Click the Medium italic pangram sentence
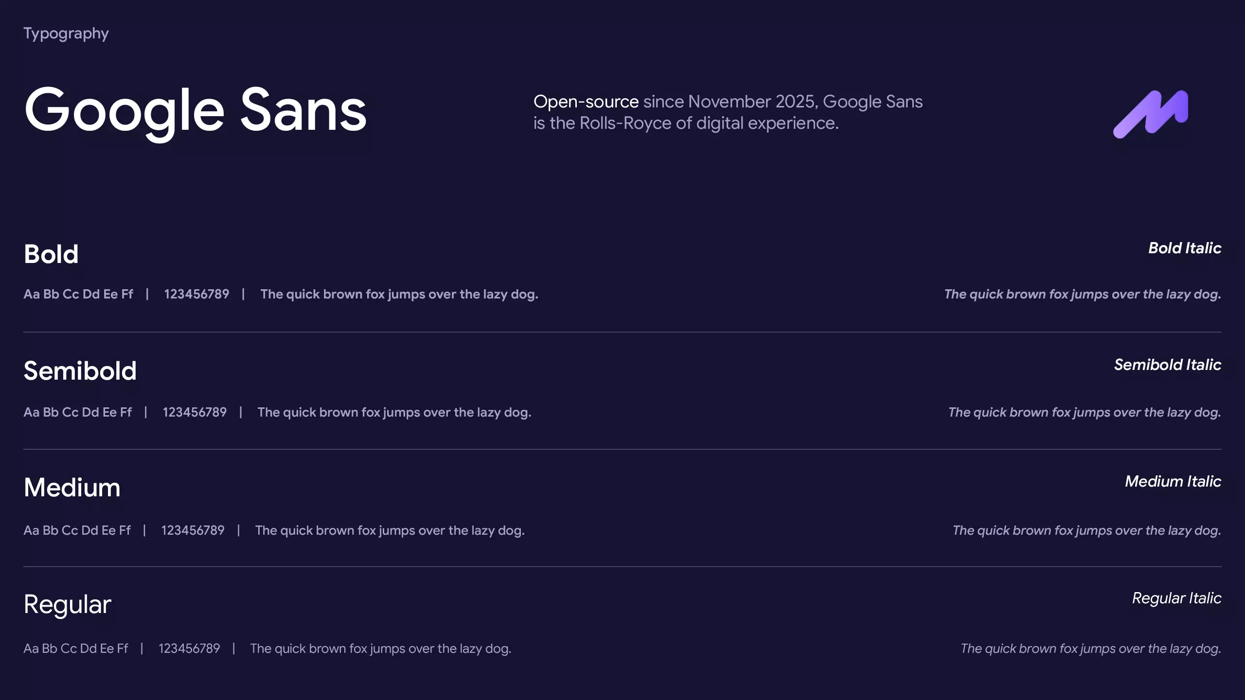Viewport: 1245px width, 700px height. [x=1086, y=530]
